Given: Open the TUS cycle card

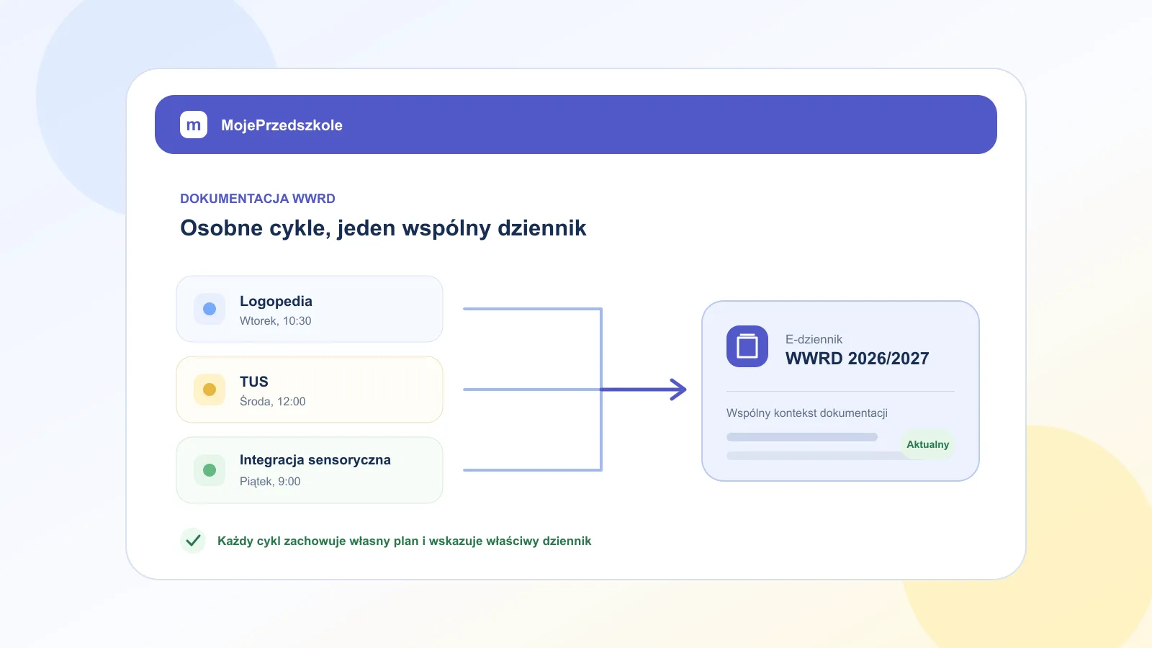Looking at the screenshot, I should point(310,390).
